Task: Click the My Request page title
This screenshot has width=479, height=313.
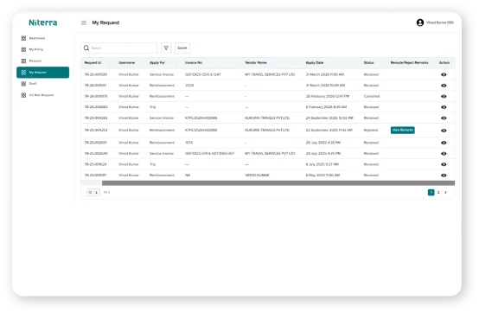Action: [105, 22]
